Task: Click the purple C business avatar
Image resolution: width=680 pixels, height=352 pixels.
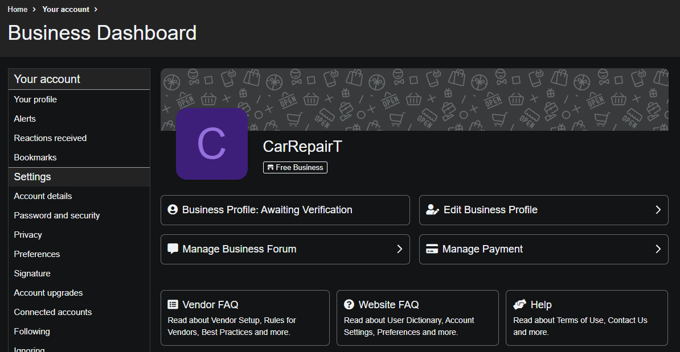Action: point(211,144)
